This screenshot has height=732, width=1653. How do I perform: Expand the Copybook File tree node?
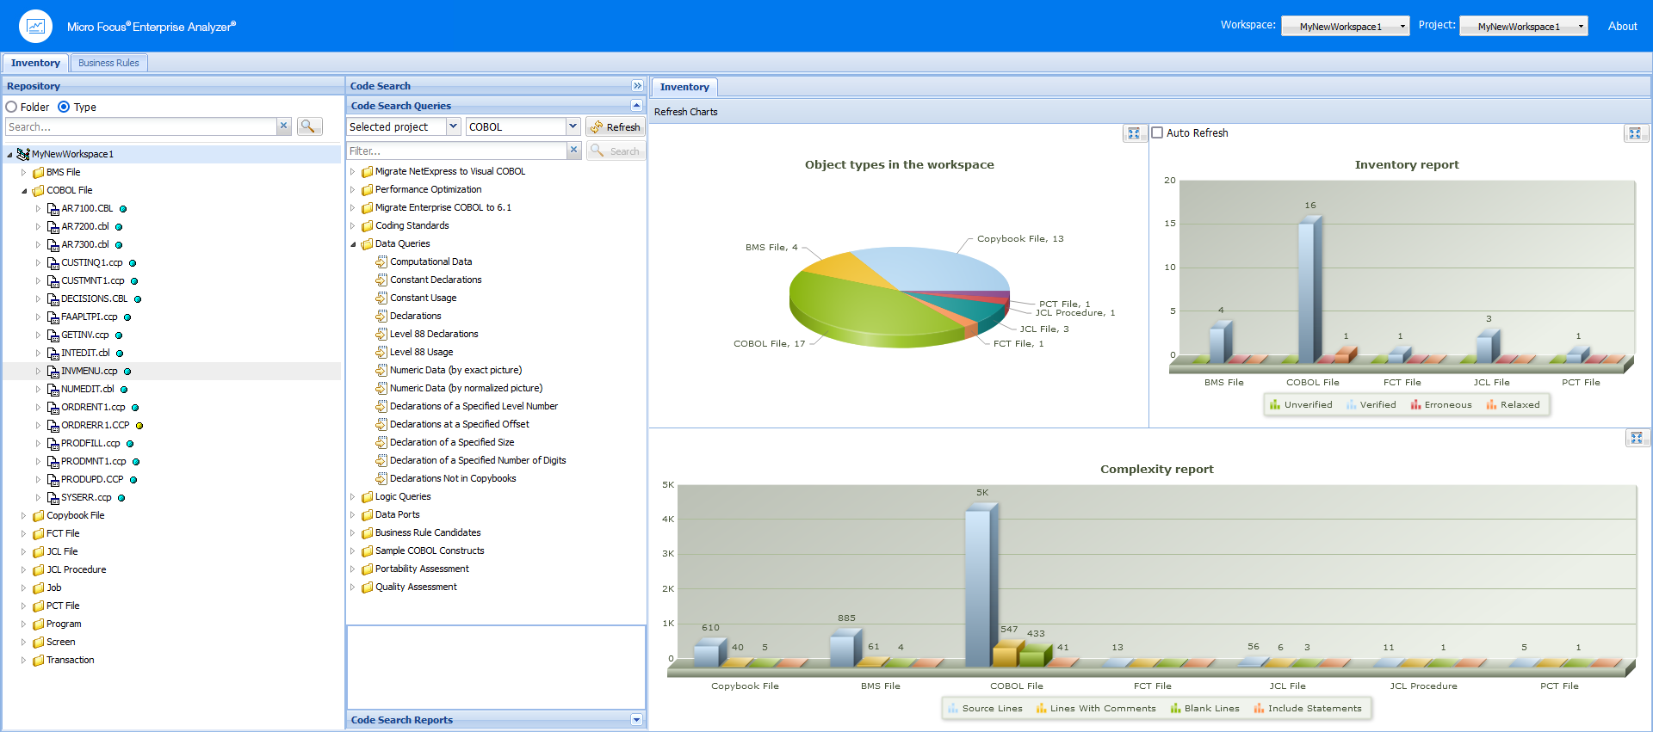(23, 516)
